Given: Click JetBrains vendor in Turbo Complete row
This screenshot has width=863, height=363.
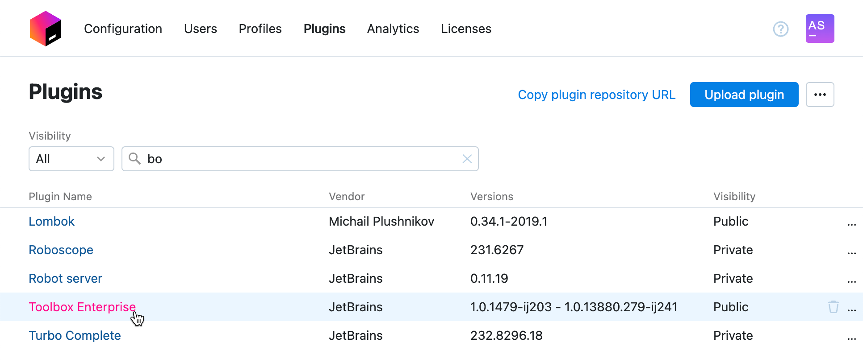Looking at the screenshot, I should click(x=356, y=335).
